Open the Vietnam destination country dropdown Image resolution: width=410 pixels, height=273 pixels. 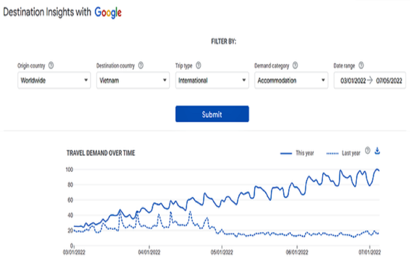[x=133, y=80]
